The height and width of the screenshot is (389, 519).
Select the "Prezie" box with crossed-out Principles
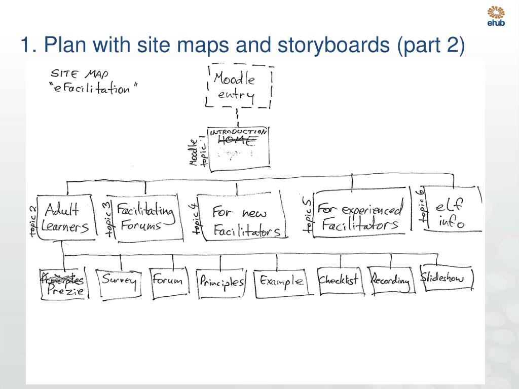click(64, 284)
